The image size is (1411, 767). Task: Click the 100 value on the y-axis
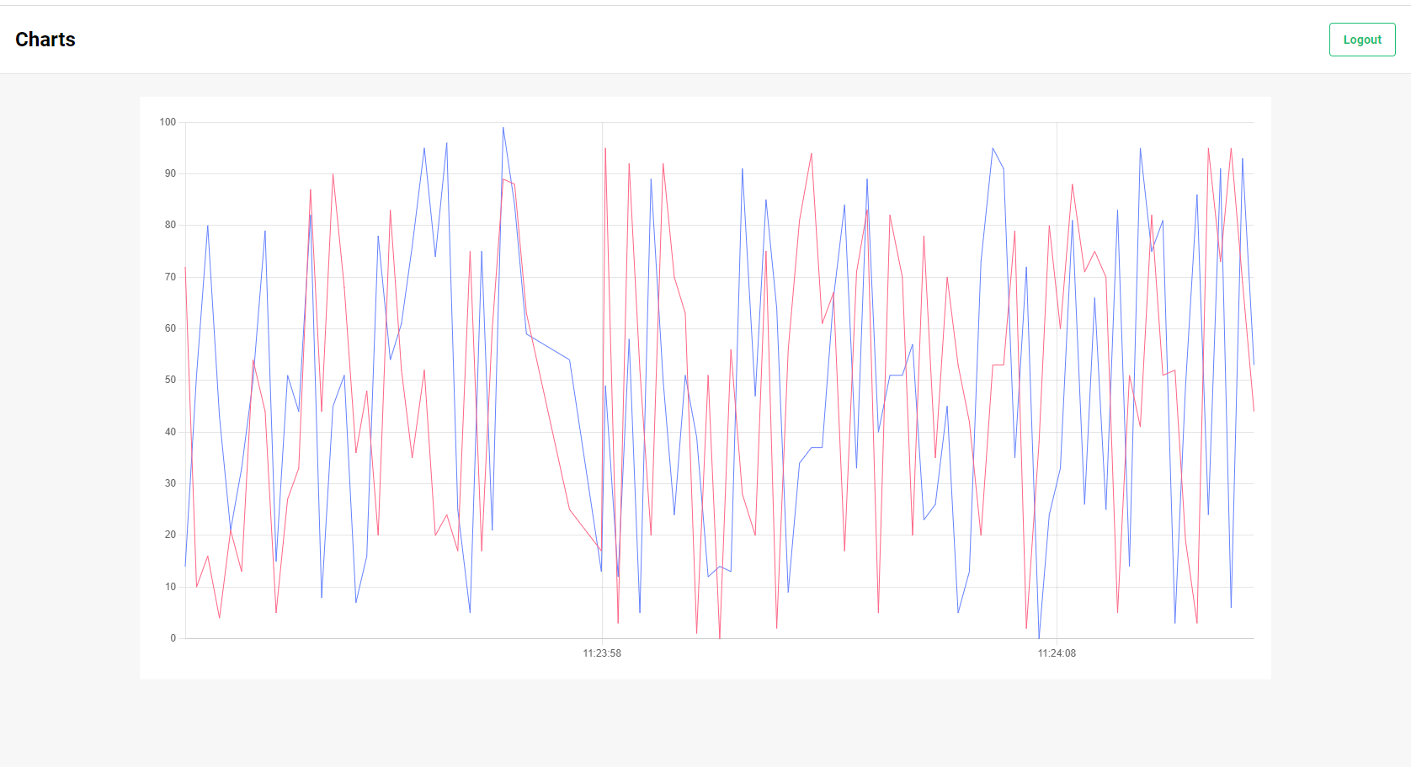[168, 120]
